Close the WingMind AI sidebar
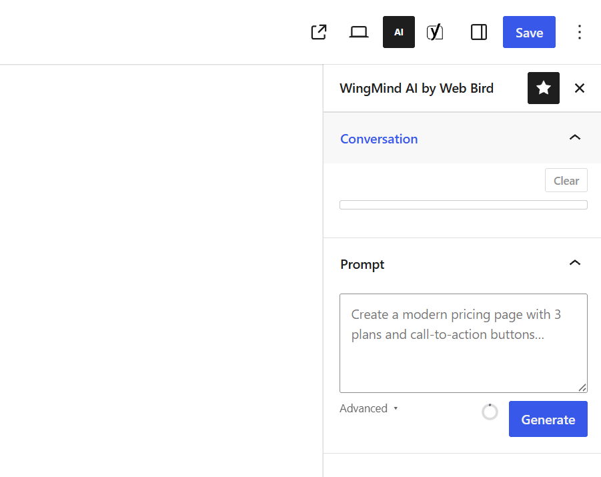The height and width of the screenshot is (477, 601). click(x=580, y=88)
